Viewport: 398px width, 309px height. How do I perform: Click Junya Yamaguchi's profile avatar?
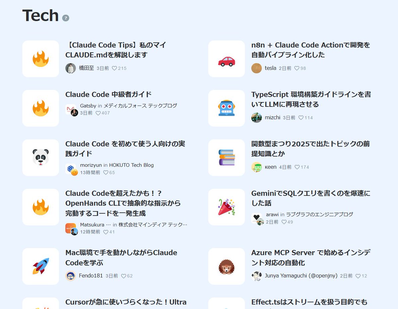257,276
